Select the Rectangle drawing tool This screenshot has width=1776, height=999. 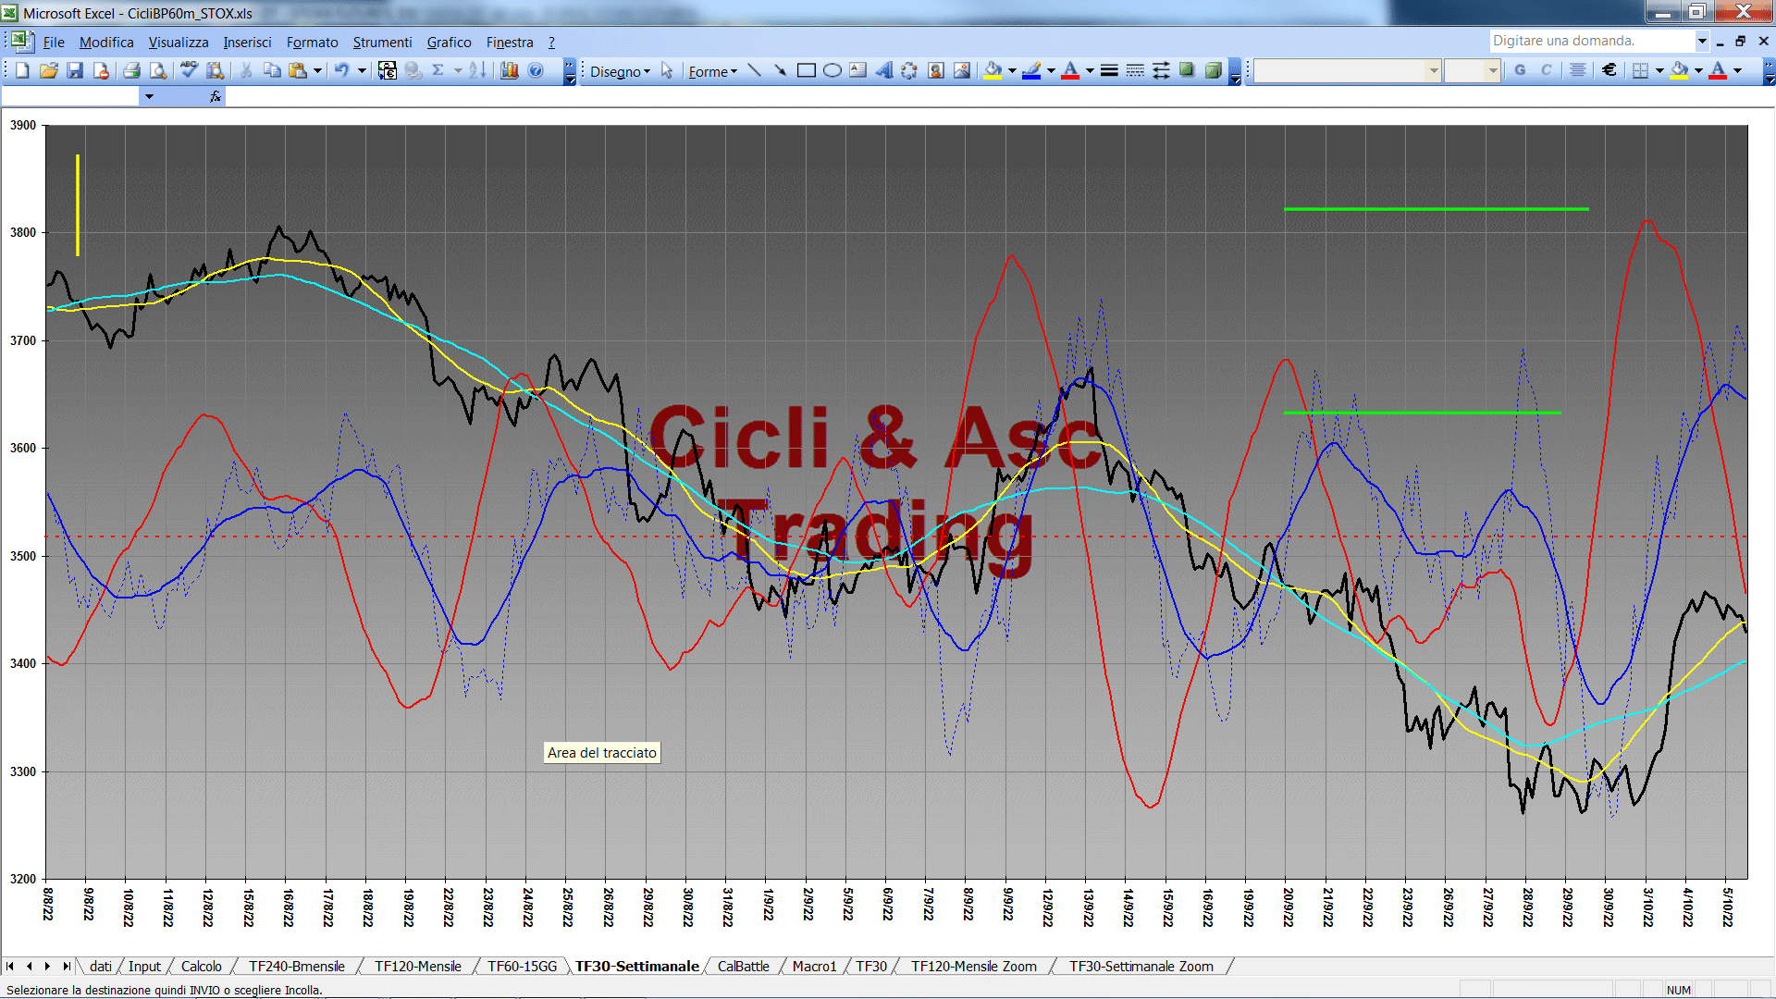[x=806, y=70]
